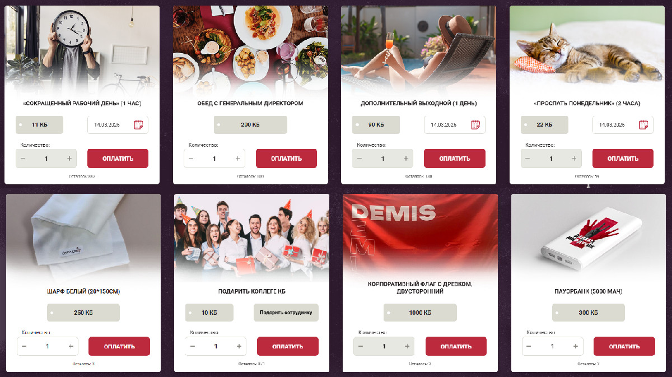Screen dimensions: 672x377
Task: Increase quantity for corporate flag item
Action: click(x=408, y=346)
